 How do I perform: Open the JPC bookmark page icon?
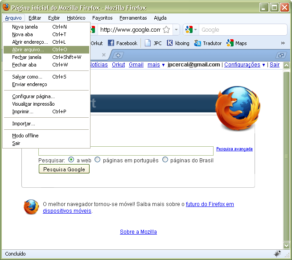tap(148, 43)
